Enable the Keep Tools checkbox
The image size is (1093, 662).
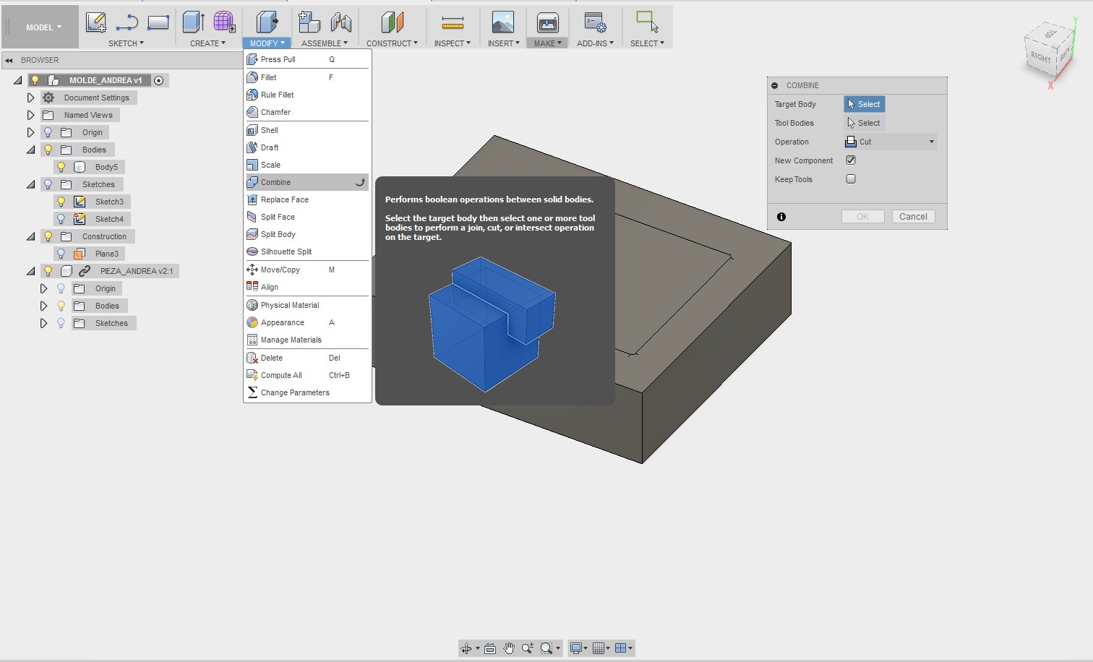[x=851, y=179]
